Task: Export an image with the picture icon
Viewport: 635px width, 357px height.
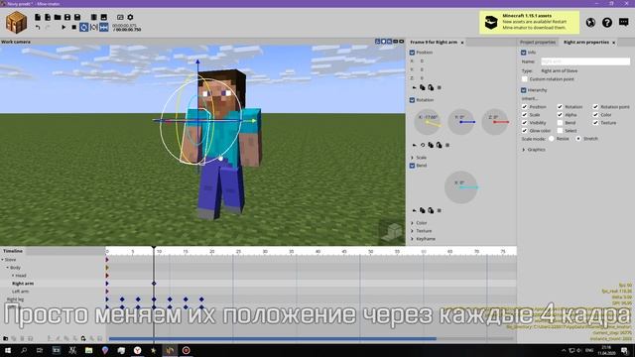Action: 104,18
